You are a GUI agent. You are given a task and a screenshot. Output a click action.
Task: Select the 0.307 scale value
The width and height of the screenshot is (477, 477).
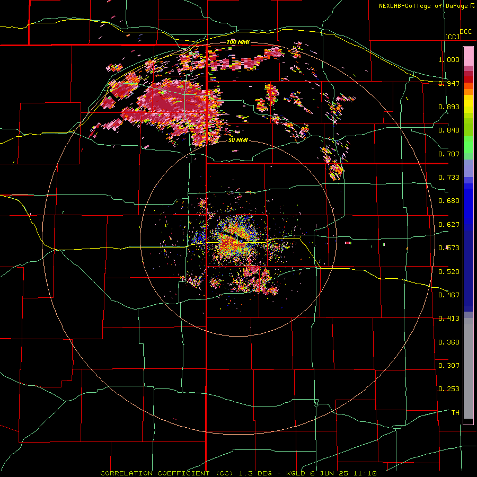[x=449, y=365]
